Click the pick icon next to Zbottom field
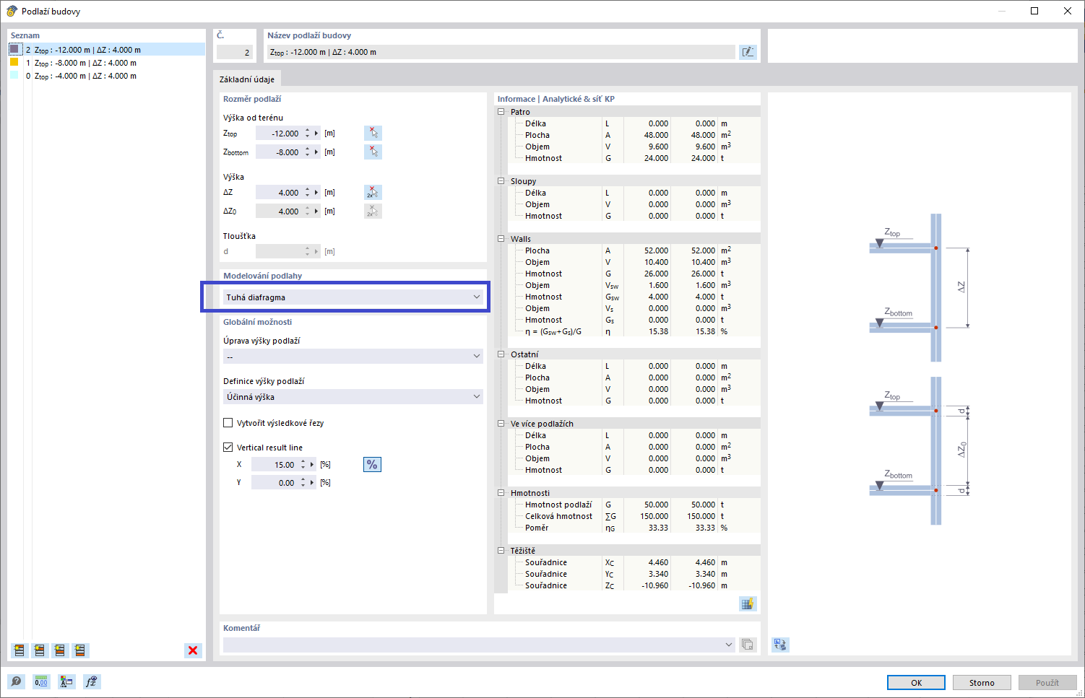The image size is (1085, 698). [x=373, y=152]
